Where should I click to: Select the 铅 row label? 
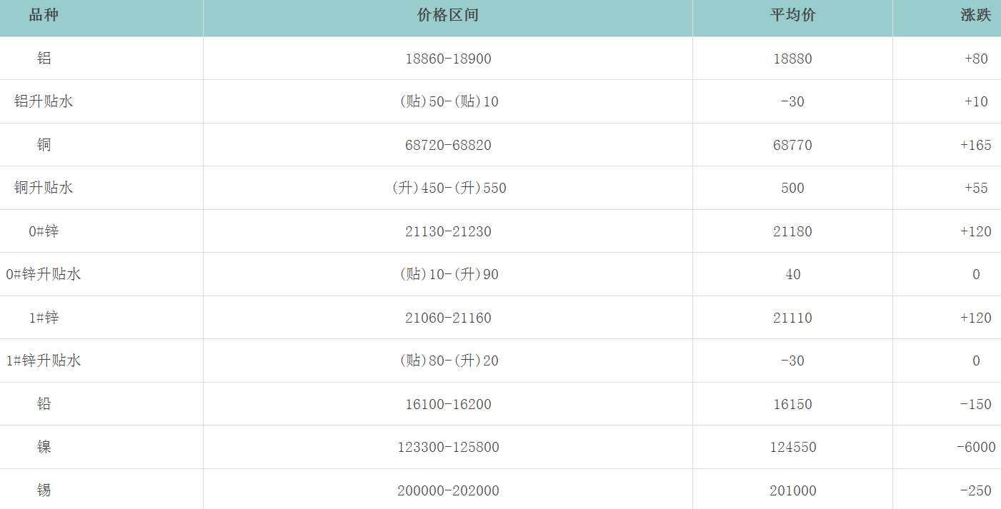44,404
